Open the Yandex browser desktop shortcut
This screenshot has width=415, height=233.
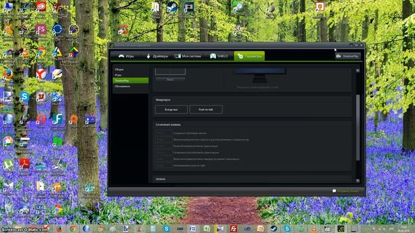pyautogui.click(x=41, y=74)
